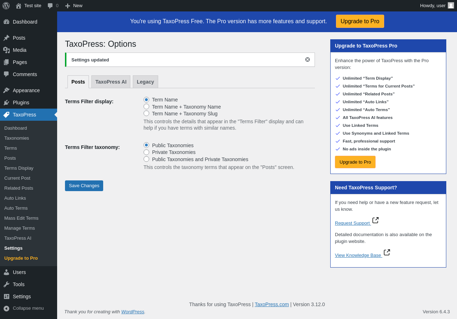Viewport: 457px width, 319px height.
Task: Click the Posts pushpin icon
Action: tap(6, 38)
